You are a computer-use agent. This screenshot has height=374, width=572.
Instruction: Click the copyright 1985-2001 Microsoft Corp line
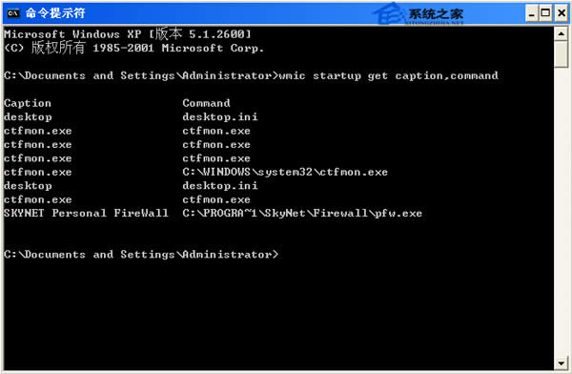pyautogui.click(x=133, y=48)
